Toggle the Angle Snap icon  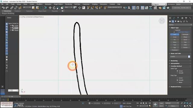point(92,8)
